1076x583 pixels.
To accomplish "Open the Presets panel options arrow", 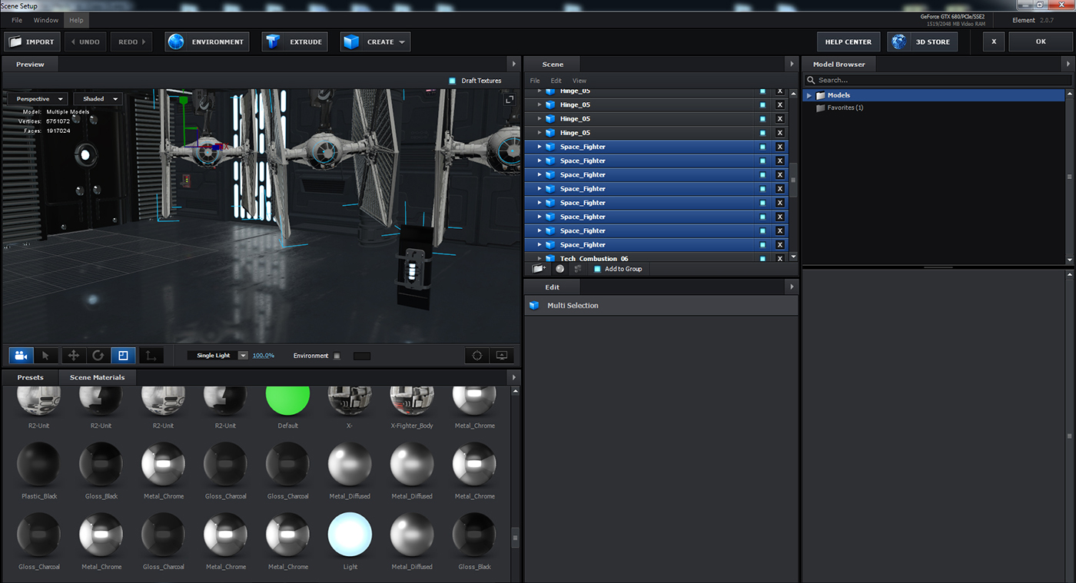I will [514, 377].
